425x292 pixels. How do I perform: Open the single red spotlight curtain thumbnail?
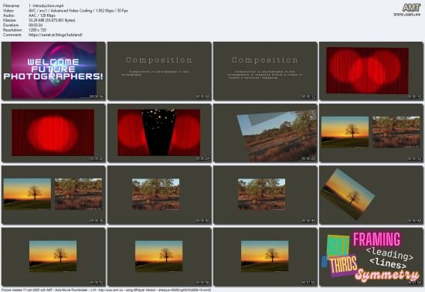[x=53, y=133]
